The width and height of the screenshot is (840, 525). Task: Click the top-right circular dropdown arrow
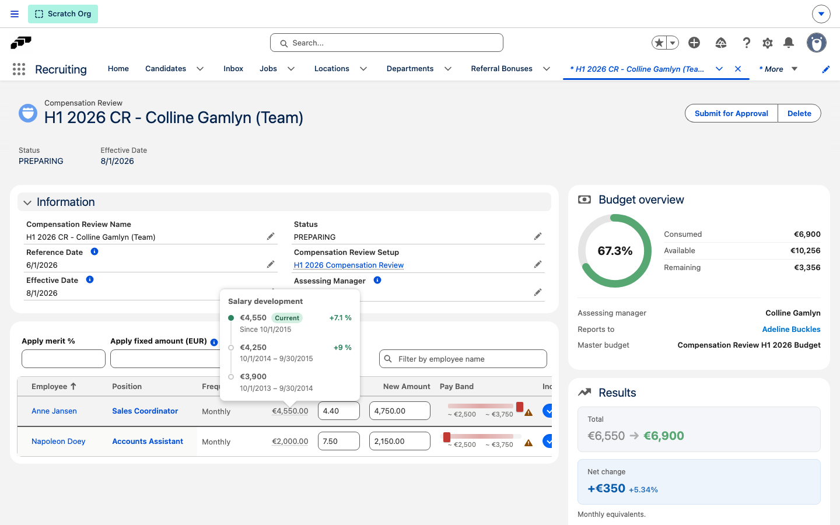(821, 14)
